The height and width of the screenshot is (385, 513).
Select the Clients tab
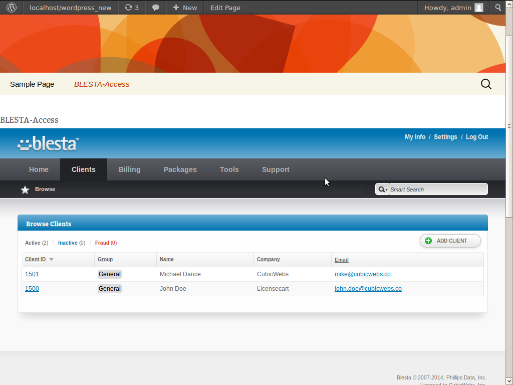click(84, 169)
